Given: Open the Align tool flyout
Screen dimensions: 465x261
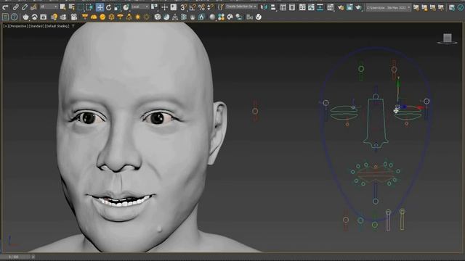Looking at the screenshot, I should click(x=273, y=7).
